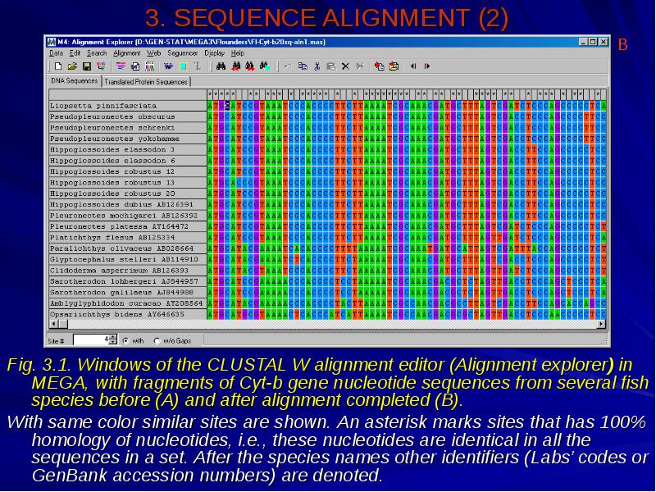Select the 'with' gaps radio button
The width and height of the screenshot is (656, 492).
[x=125, y=339]
